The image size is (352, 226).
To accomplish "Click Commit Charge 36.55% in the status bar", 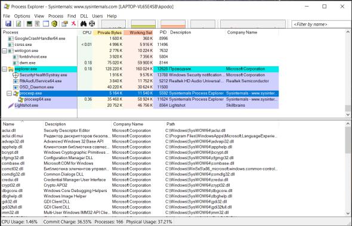I will click(67, 222).
